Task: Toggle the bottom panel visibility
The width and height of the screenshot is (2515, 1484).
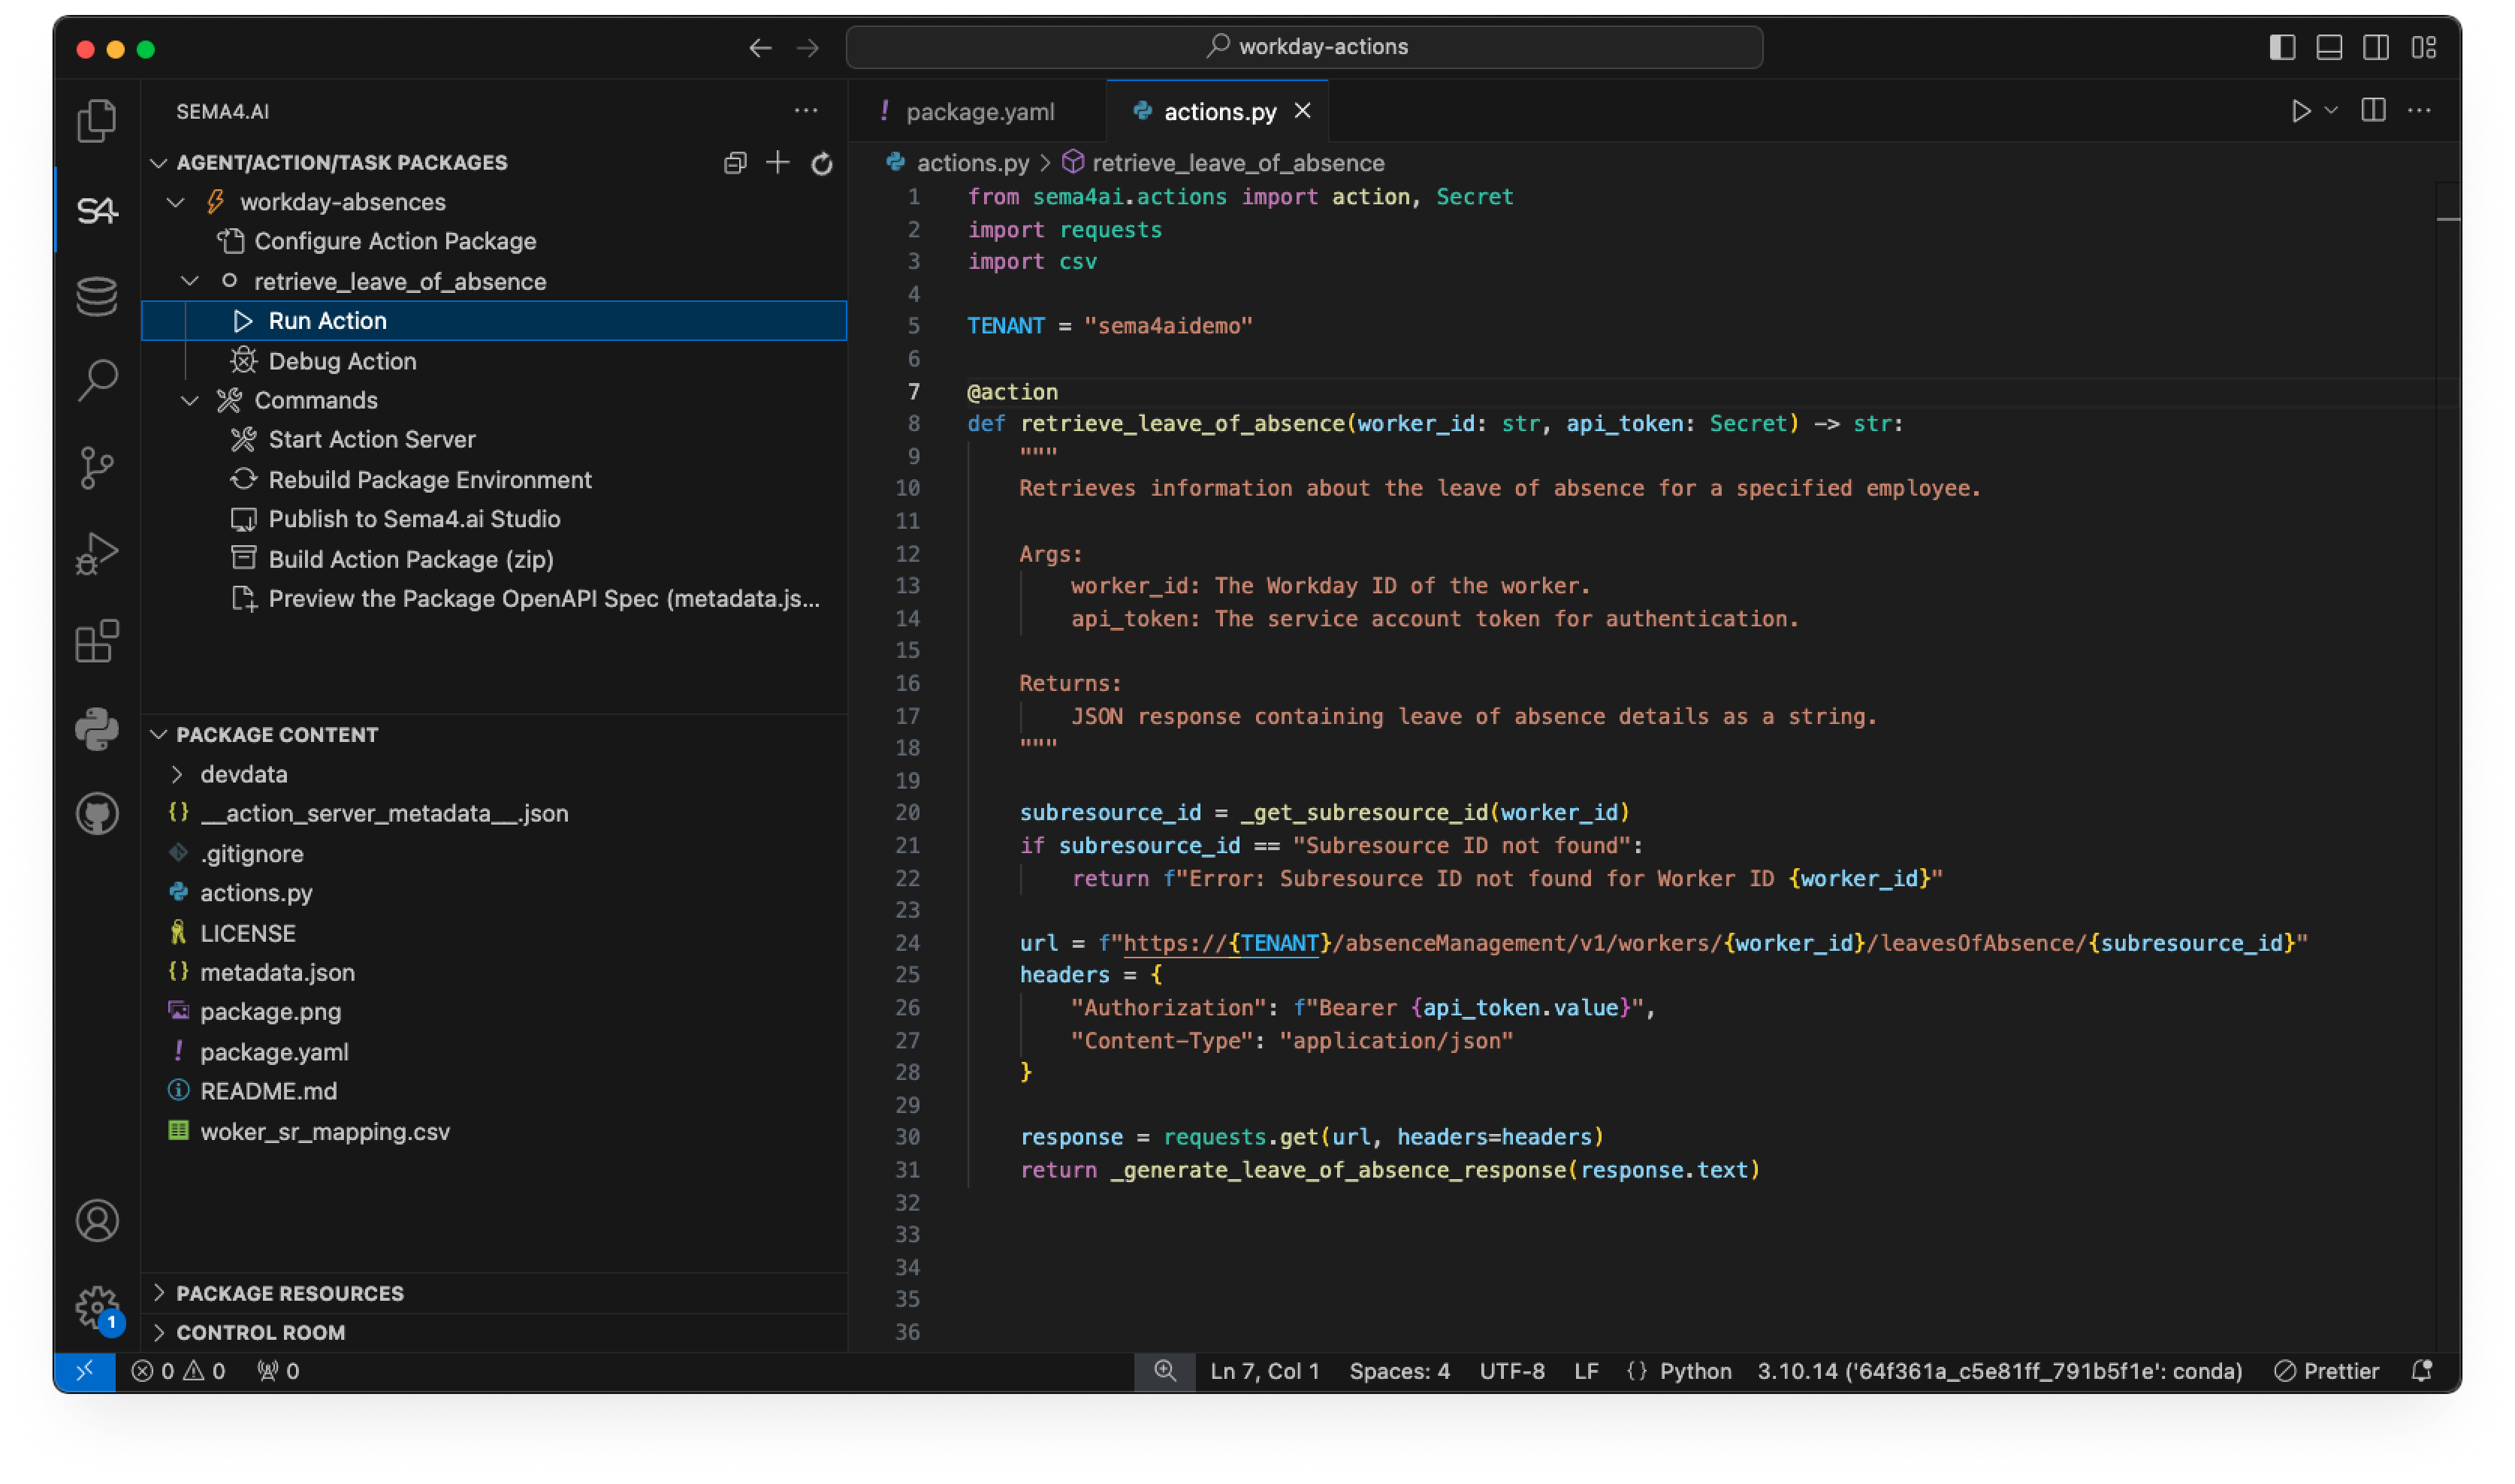Action: coord(2329,48)
